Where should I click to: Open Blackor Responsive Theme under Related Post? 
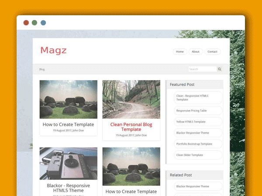coord(193,186)
